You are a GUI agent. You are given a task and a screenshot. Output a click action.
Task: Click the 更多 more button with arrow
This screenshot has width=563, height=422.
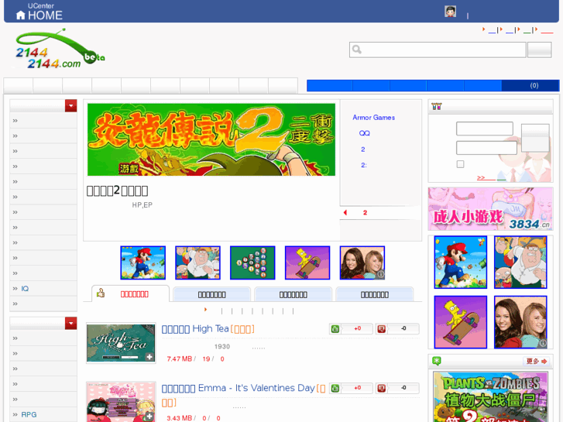point(537,361)
